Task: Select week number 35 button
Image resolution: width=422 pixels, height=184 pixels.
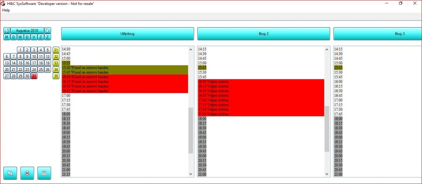Action: click(x=56, y=76)
